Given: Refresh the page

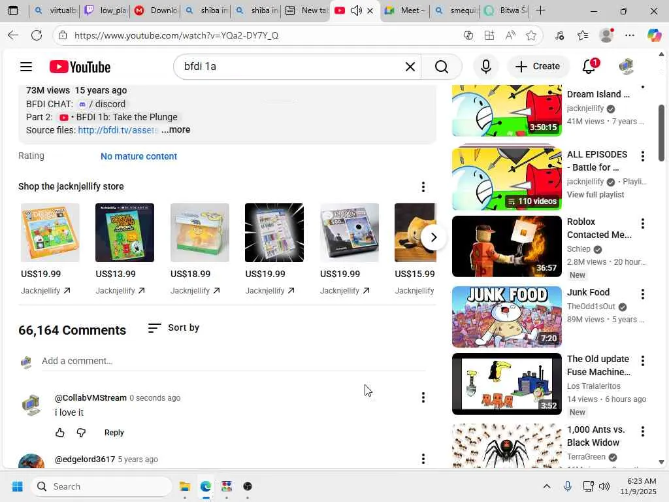Looking at the screenshot, I should (x=37, y=35).
